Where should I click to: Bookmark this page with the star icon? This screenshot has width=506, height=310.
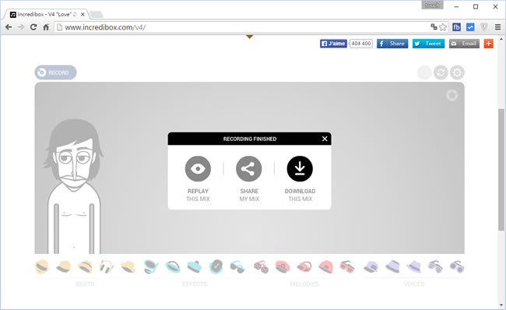click(443, 27)
